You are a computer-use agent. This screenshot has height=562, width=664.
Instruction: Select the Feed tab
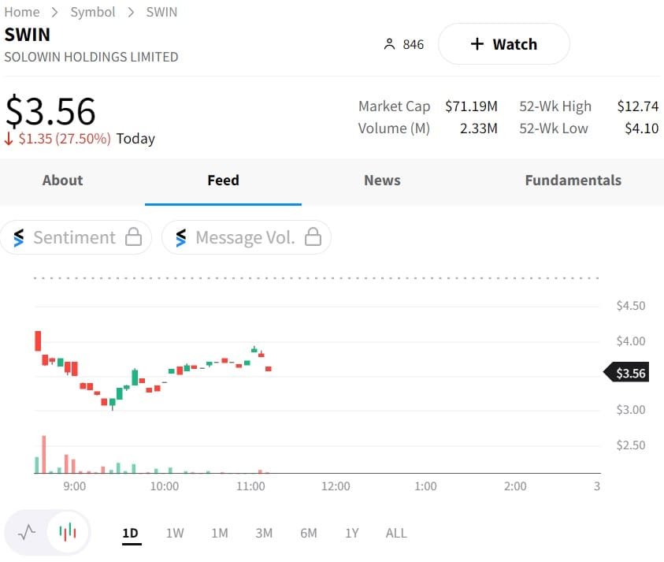click(223, 181)
